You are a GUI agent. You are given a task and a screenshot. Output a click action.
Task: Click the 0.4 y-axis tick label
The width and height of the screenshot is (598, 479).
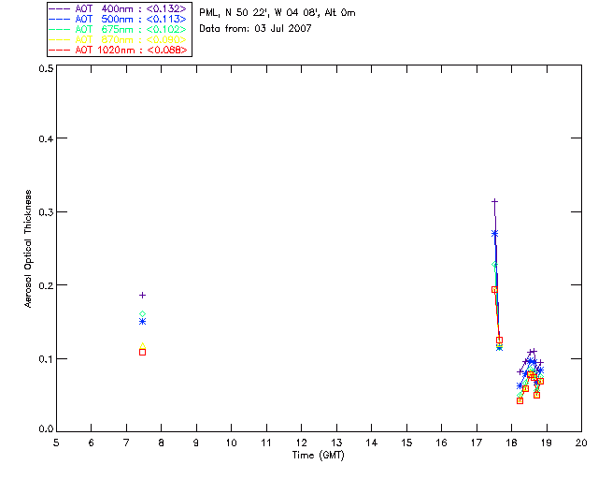point(46,138)
